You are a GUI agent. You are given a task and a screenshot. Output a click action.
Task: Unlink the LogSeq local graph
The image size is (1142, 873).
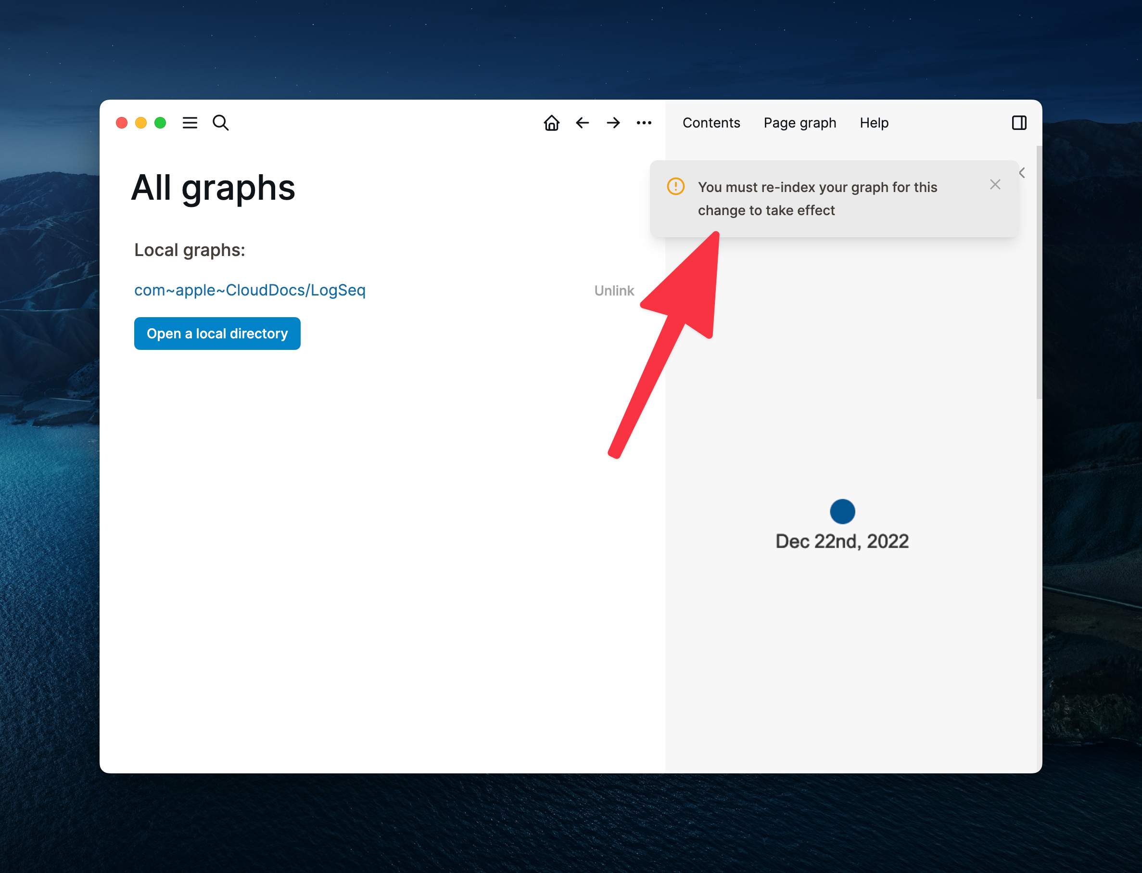[x=614, y=291]
